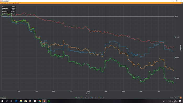Click the Filter Blinds $10NL text
The width and height of the screenshot is (183, 103).
[5, 3]
